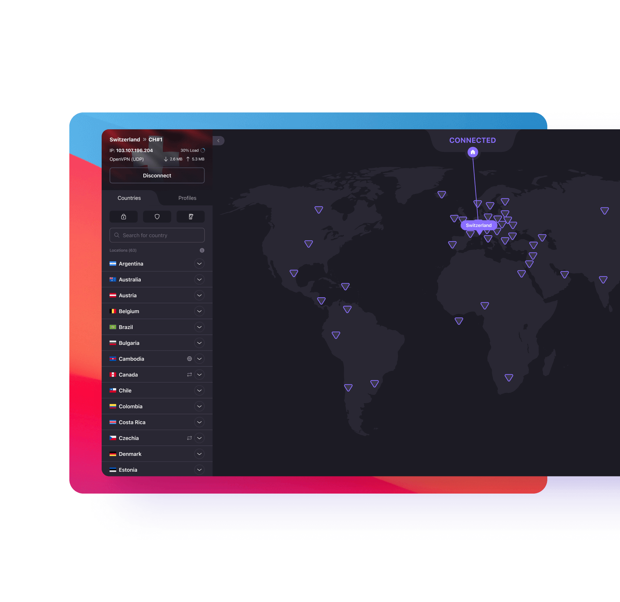Expand the Estonia server list

coord(199,469)
